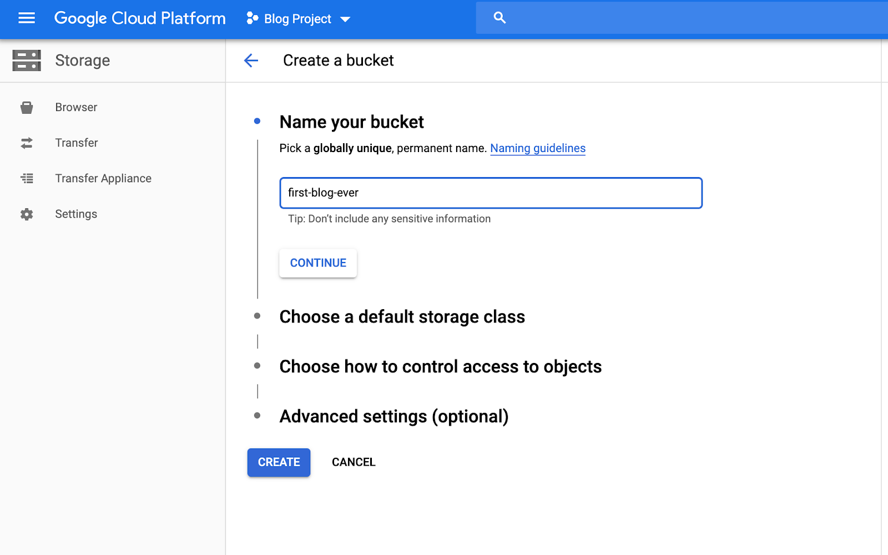Go back using the arrow icon
Viewport: 888px width, 555px height.
[x=251, y=60]
